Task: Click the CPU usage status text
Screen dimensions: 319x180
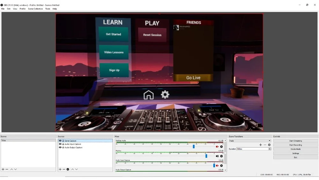Action: click(302, 175)
